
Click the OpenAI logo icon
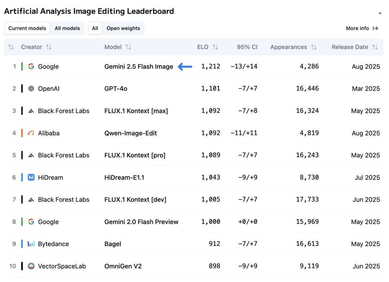[31, 89]
